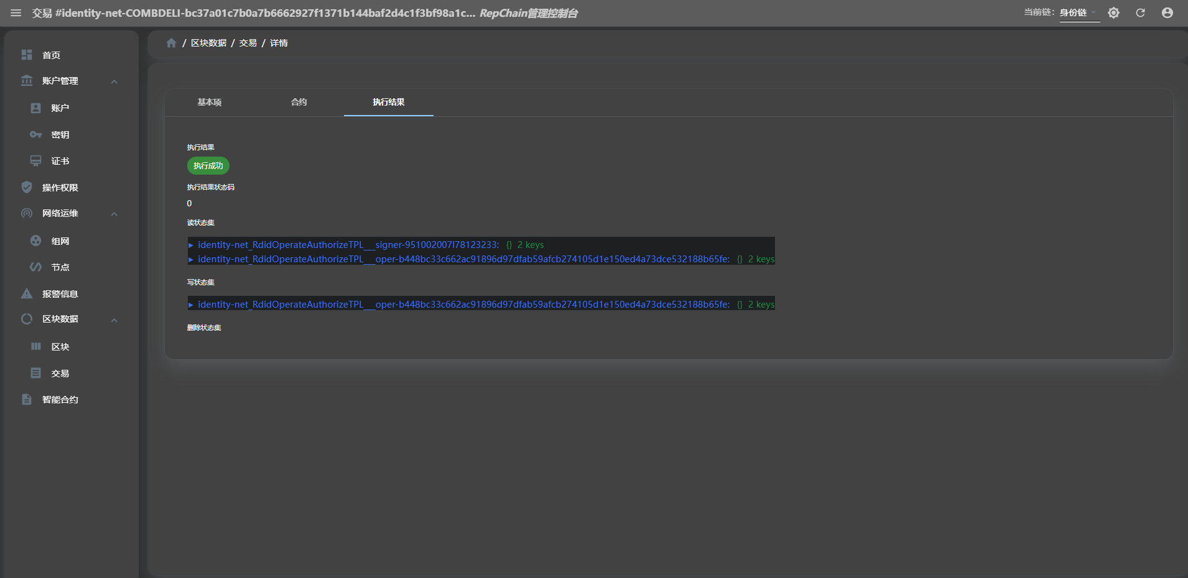This screenshot has height=578, width=1188.
Task: Open 组网 page in sidebar
Action: pyautogui.click(x=60, y=241)
